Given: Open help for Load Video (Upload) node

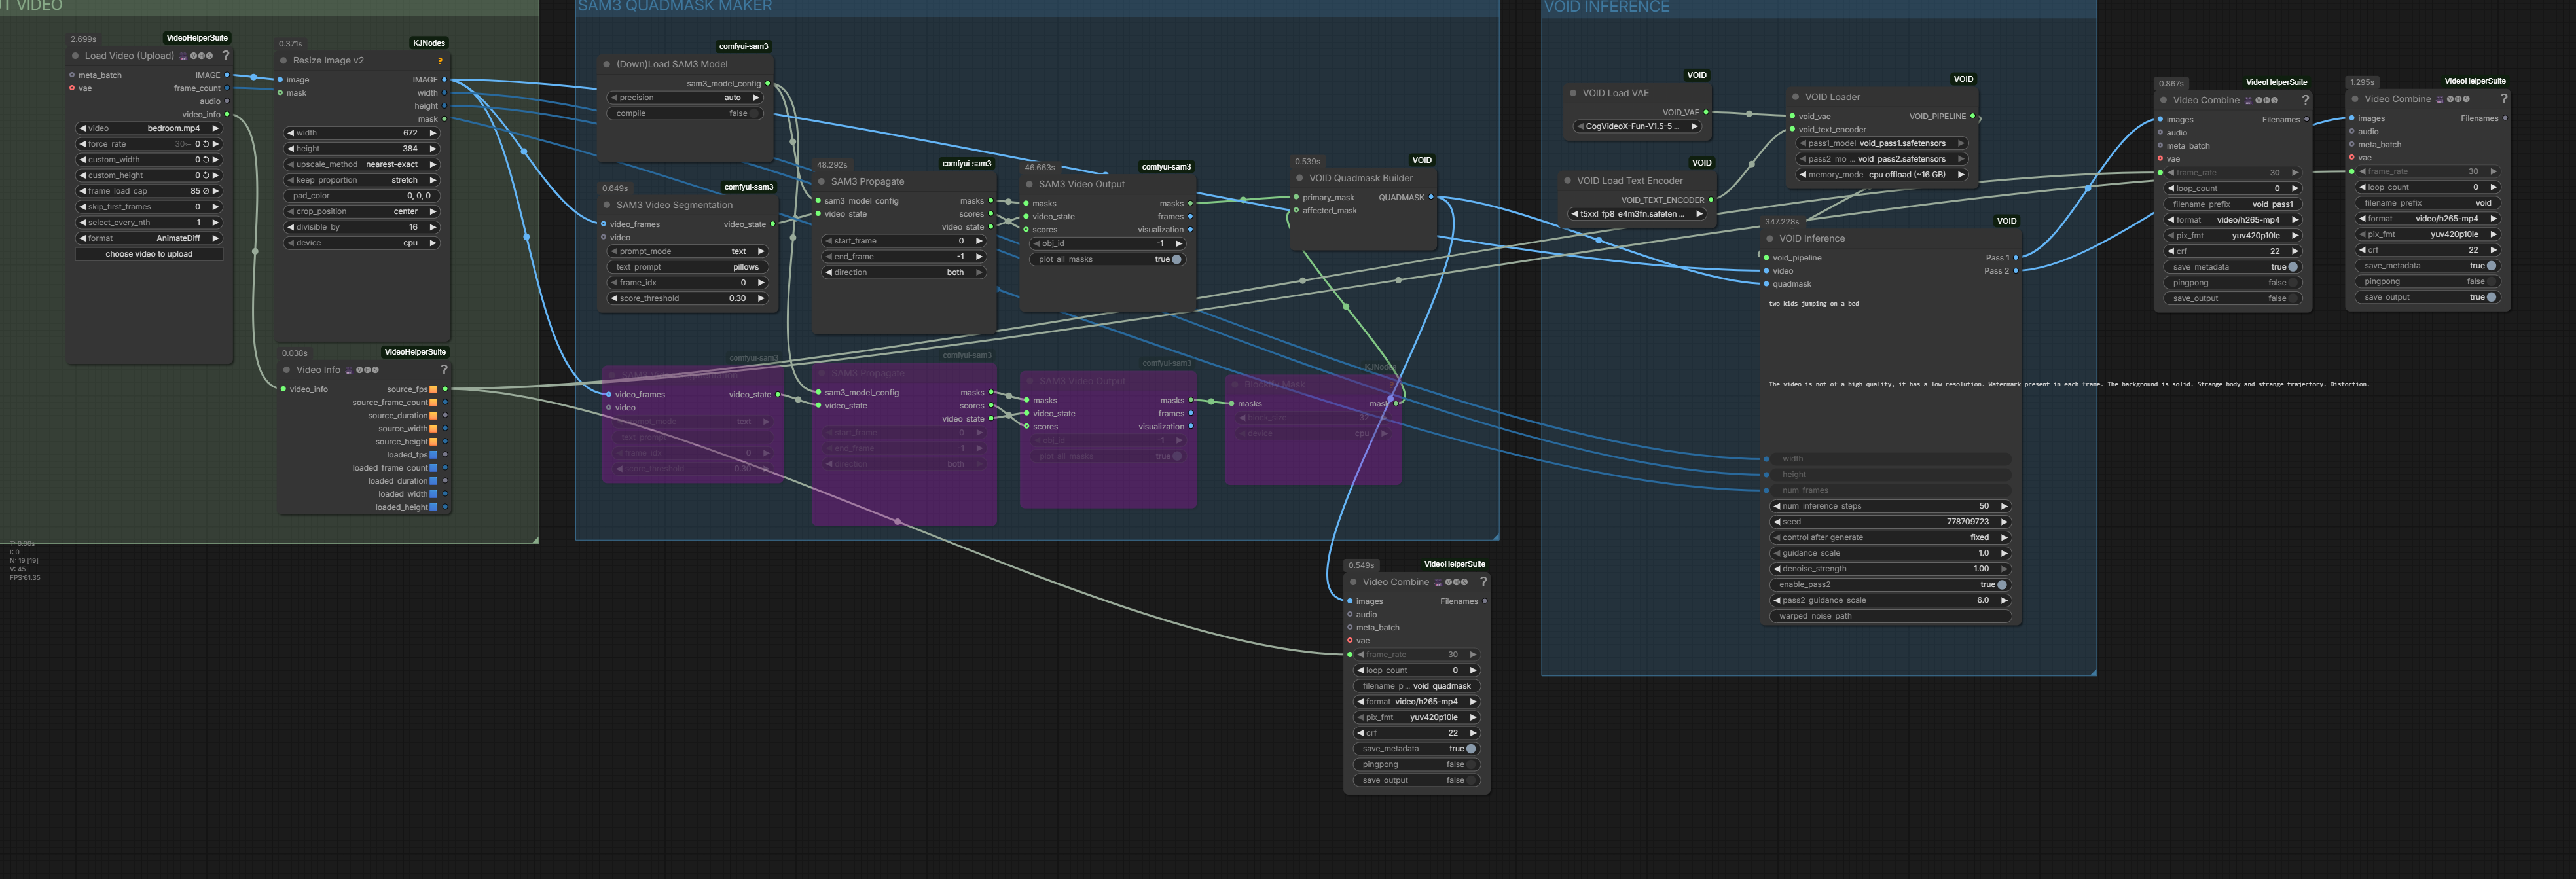Looking at the screenshot, I should (225, 56).
